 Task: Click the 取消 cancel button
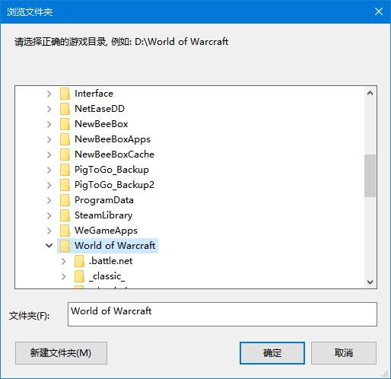tap(344, 353)
